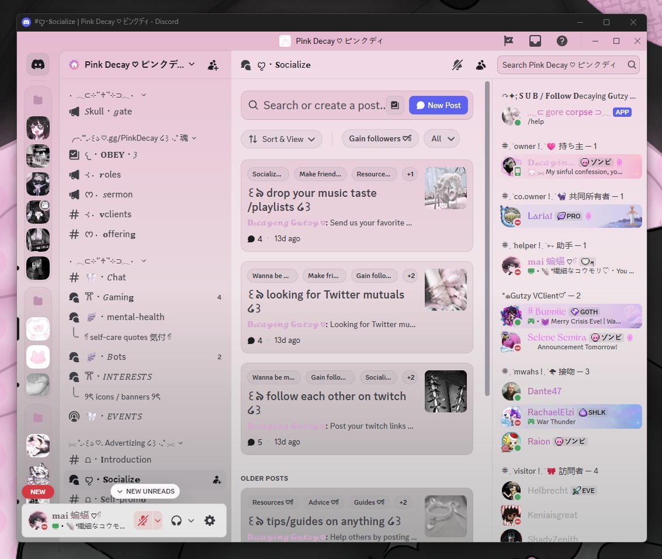Open Bots forum channel
Image resolution: width=662 pixels, height=559 pixels.
145,357
